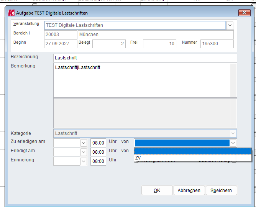The width and height of the screenshot is (256, 207).
Task: Open date picker for Zu erledigen am
Action: point(84,143)
